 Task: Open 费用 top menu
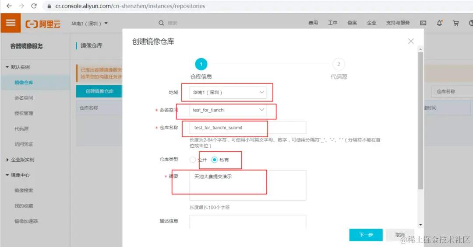point(313,23)
